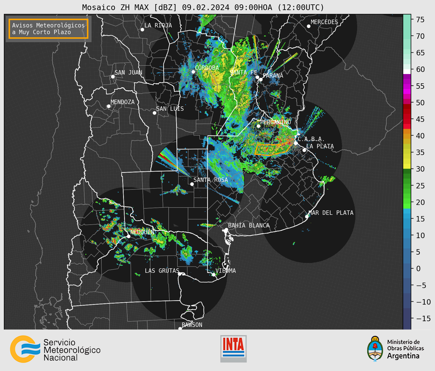Click the white dot marking Mercedes
The image size is (435, 371).
tap(309, 26)
